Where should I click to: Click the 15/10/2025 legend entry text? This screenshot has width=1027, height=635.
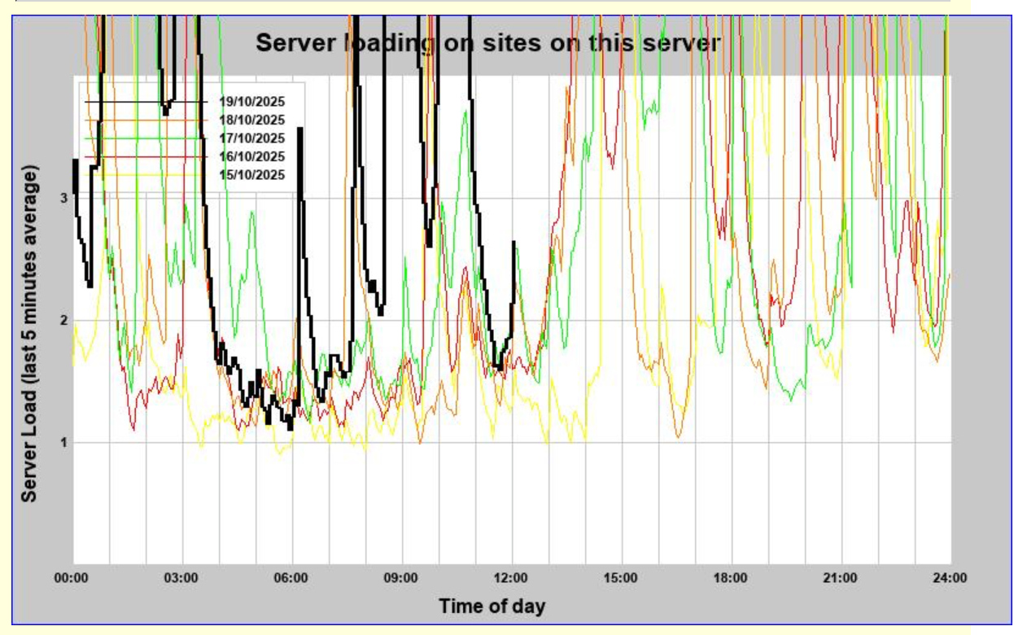click(x=251, y=174)
